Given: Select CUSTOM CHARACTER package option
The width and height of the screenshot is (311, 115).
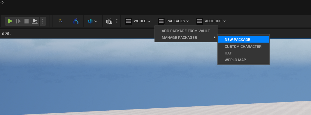Looking at the screenshot, I should click(243, 47).
